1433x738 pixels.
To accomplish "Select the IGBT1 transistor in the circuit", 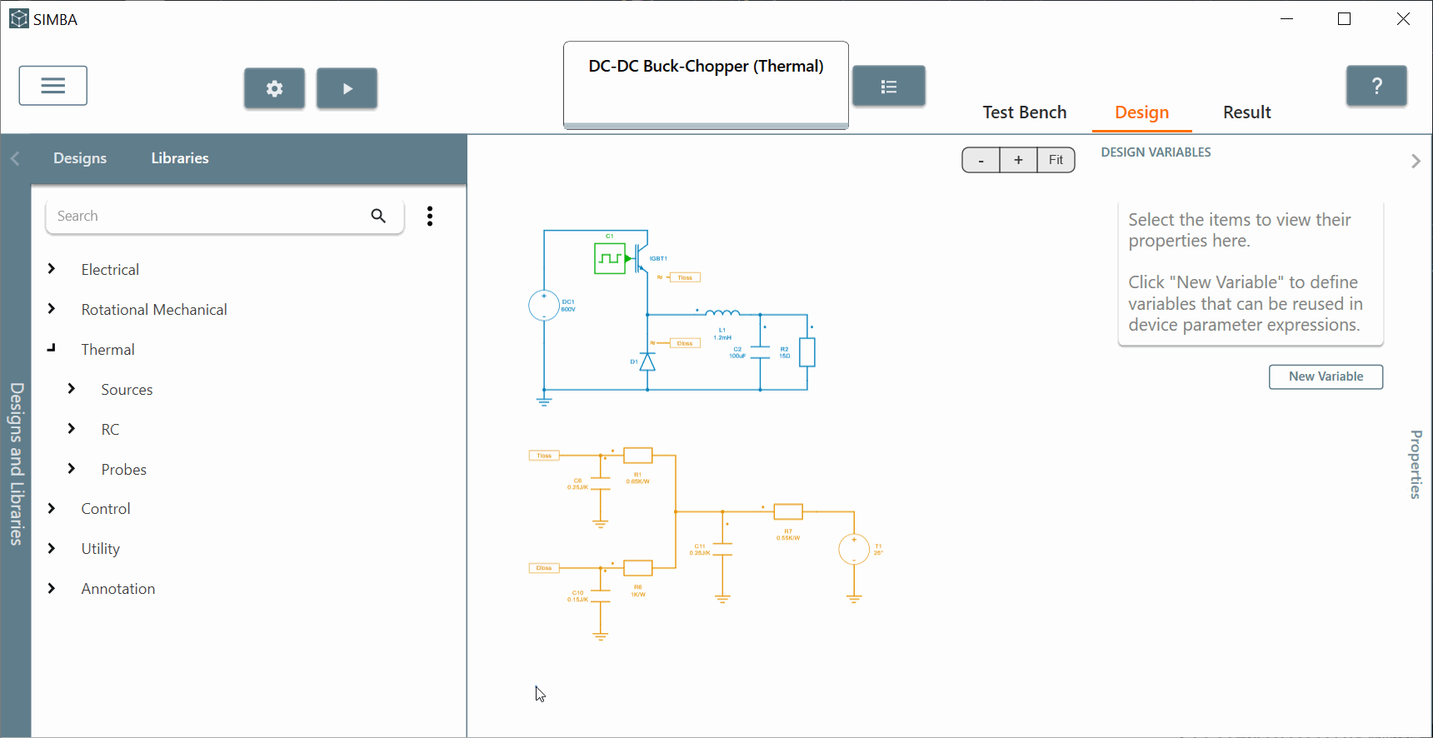I will click(642, 258).
